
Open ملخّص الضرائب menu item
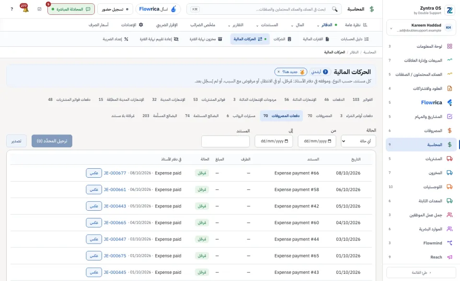(203, 25)
